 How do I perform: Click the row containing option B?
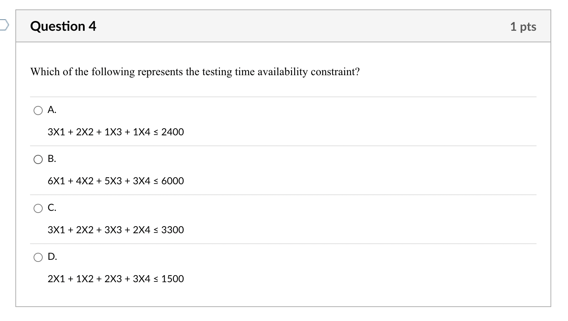(280, 170)
